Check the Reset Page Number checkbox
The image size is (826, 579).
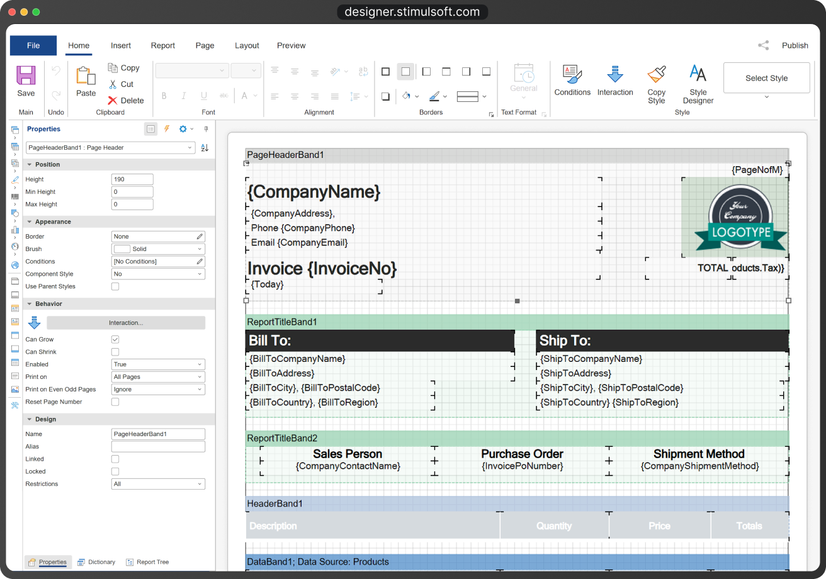(115, 402)
